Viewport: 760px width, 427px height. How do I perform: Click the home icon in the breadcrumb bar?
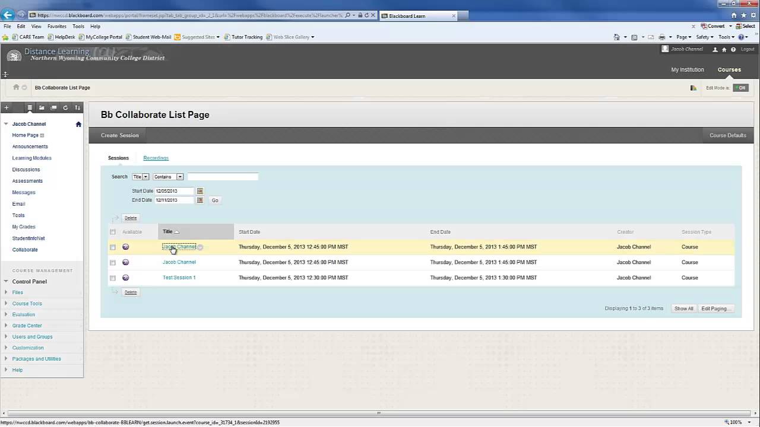[16, 87]
